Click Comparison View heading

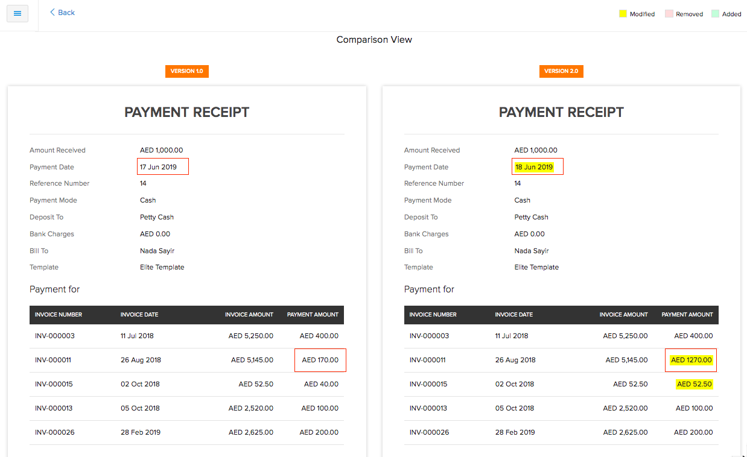click(374, 40)
